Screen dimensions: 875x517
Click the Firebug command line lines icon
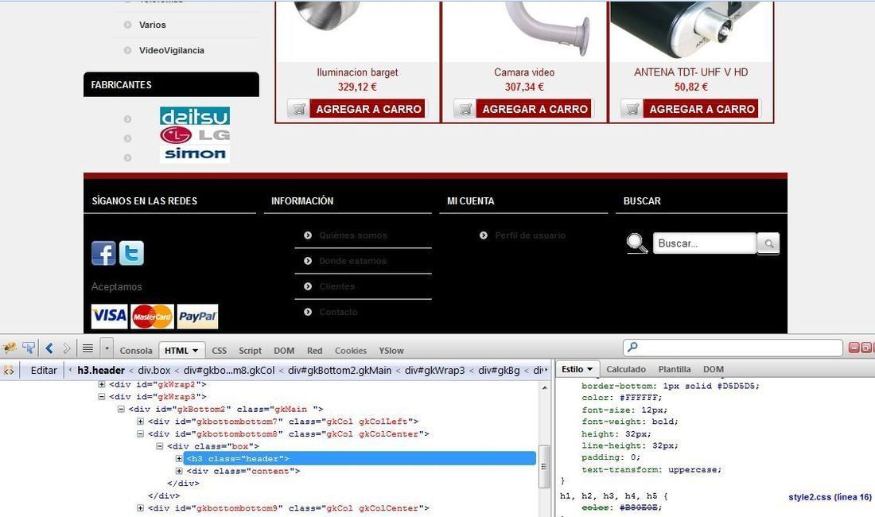pyautogui.click(x=87, y=348)
